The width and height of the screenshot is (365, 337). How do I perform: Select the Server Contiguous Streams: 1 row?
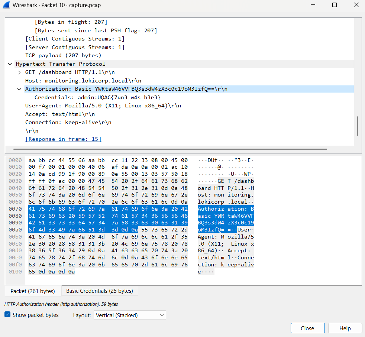(75, 47)
